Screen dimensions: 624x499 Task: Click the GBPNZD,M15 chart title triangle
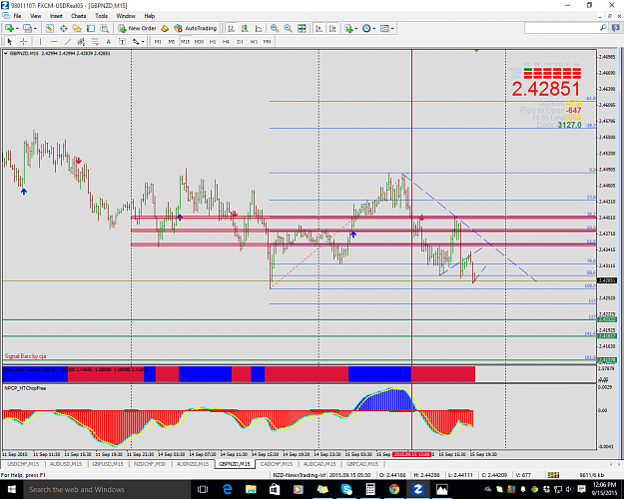(6, 53)
